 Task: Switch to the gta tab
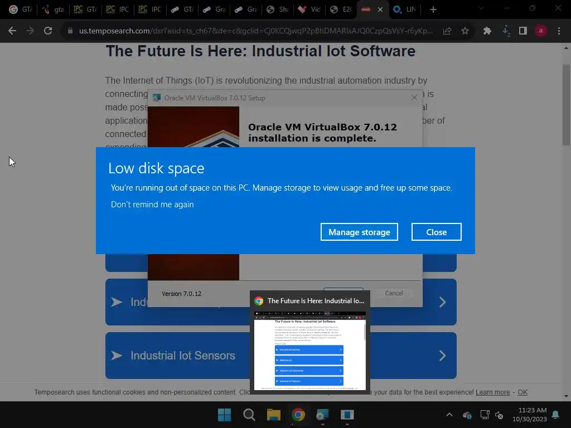pos(53,9)
